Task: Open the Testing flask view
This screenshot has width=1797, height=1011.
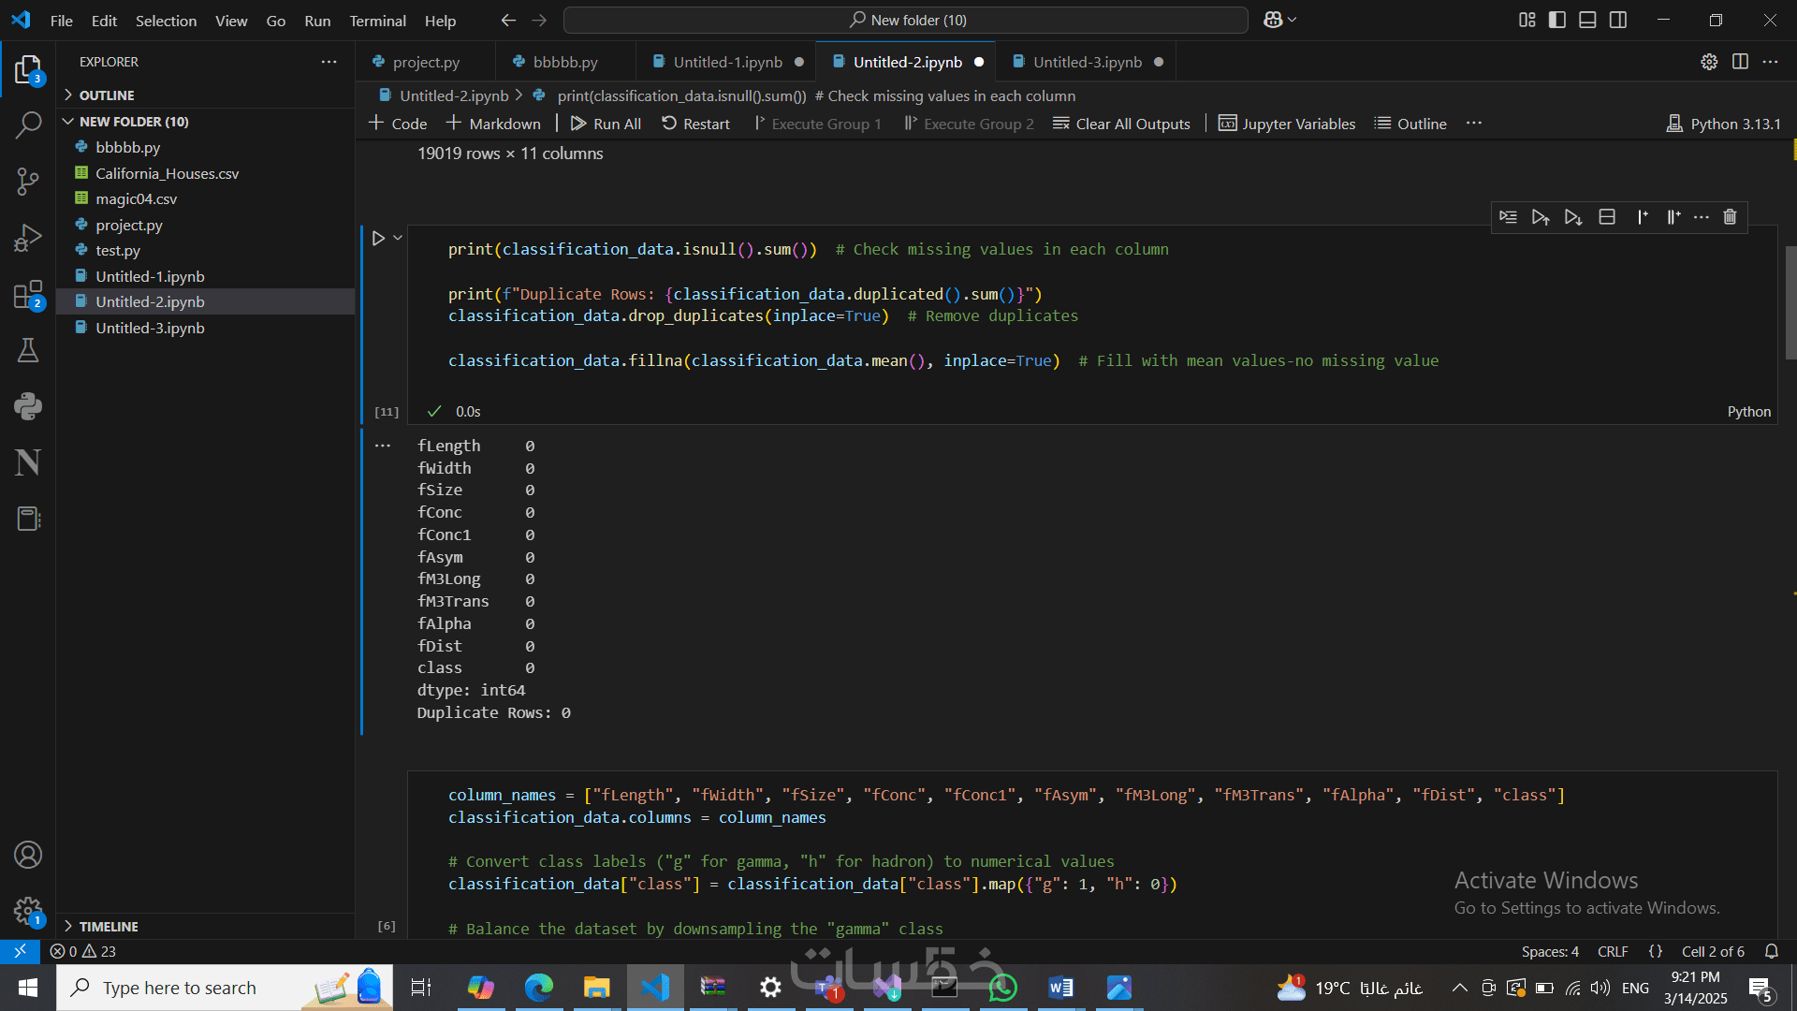Action: coord(28,350)
